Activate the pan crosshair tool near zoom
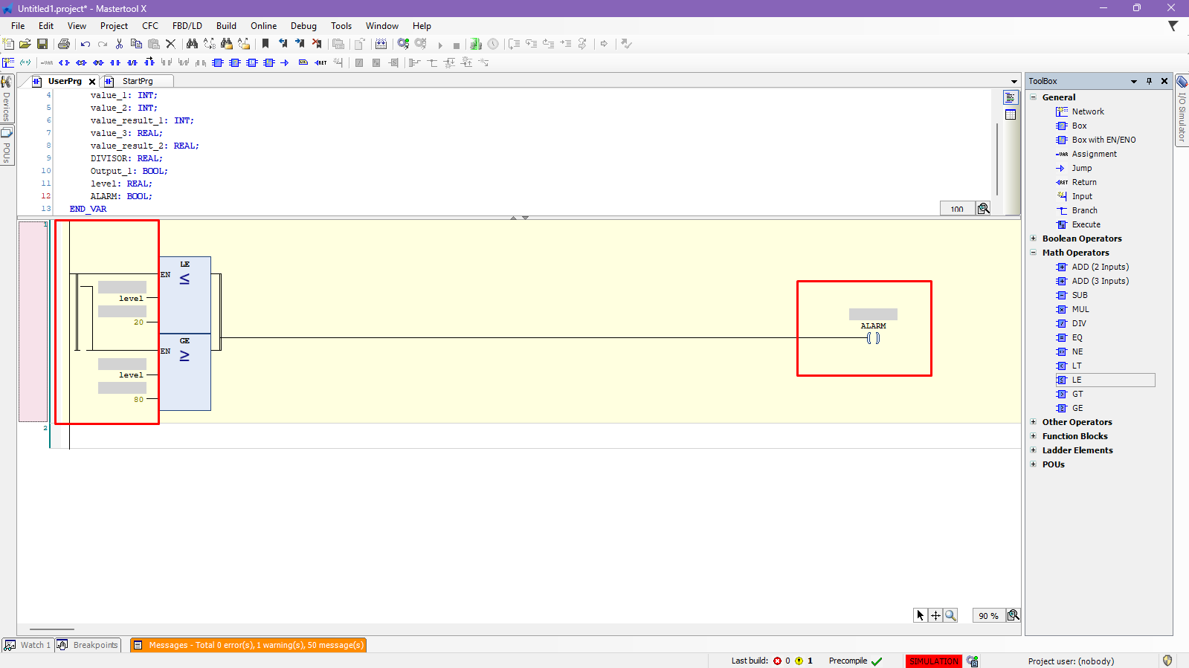1189x668 pixels. click(935, 615)
